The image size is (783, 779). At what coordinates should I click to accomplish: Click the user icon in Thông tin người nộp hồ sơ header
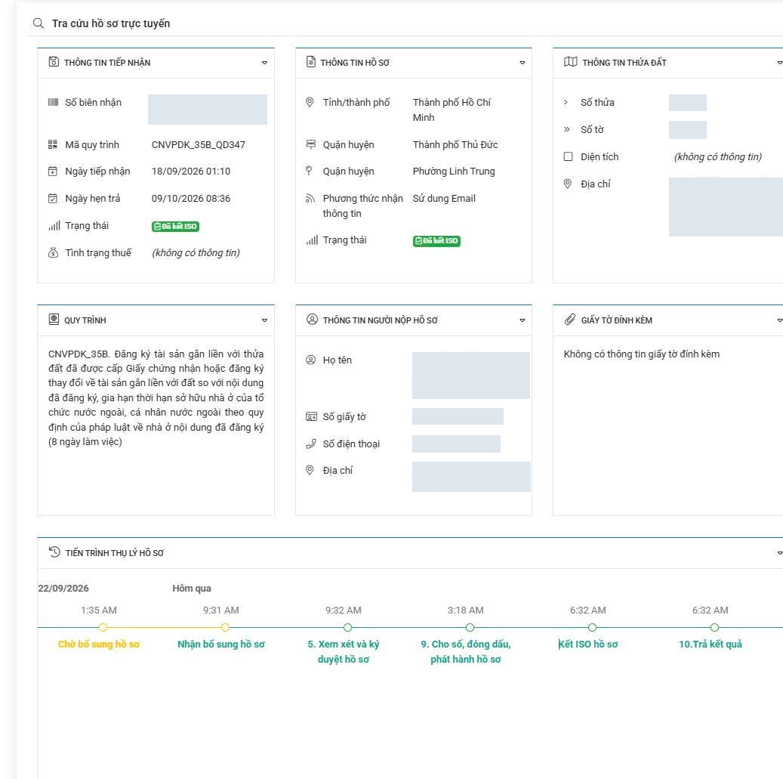(312, 320)
